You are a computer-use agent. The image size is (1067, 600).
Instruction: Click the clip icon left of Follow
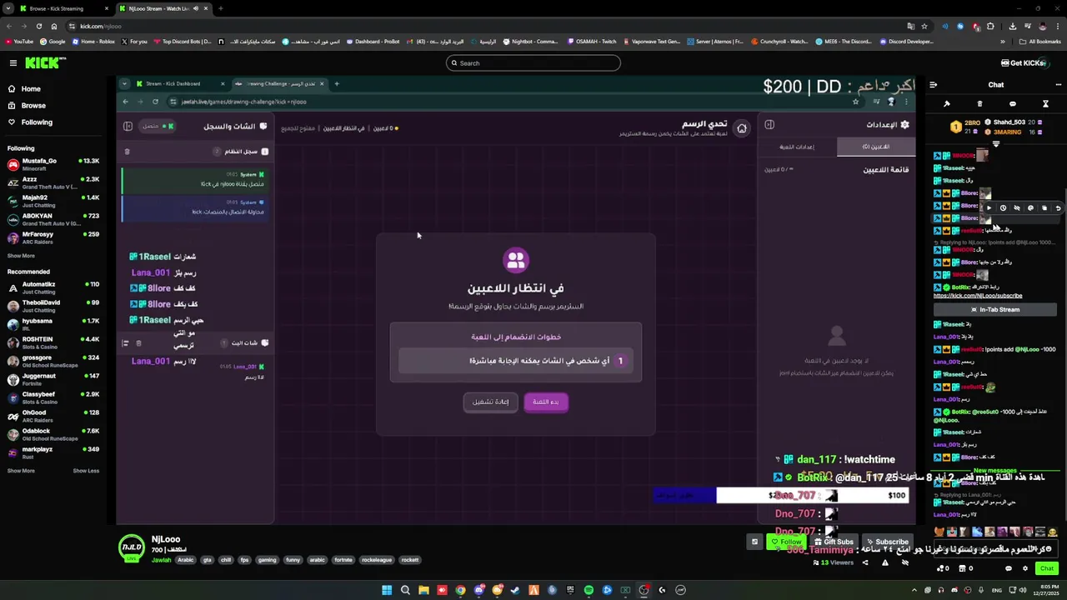754,542
